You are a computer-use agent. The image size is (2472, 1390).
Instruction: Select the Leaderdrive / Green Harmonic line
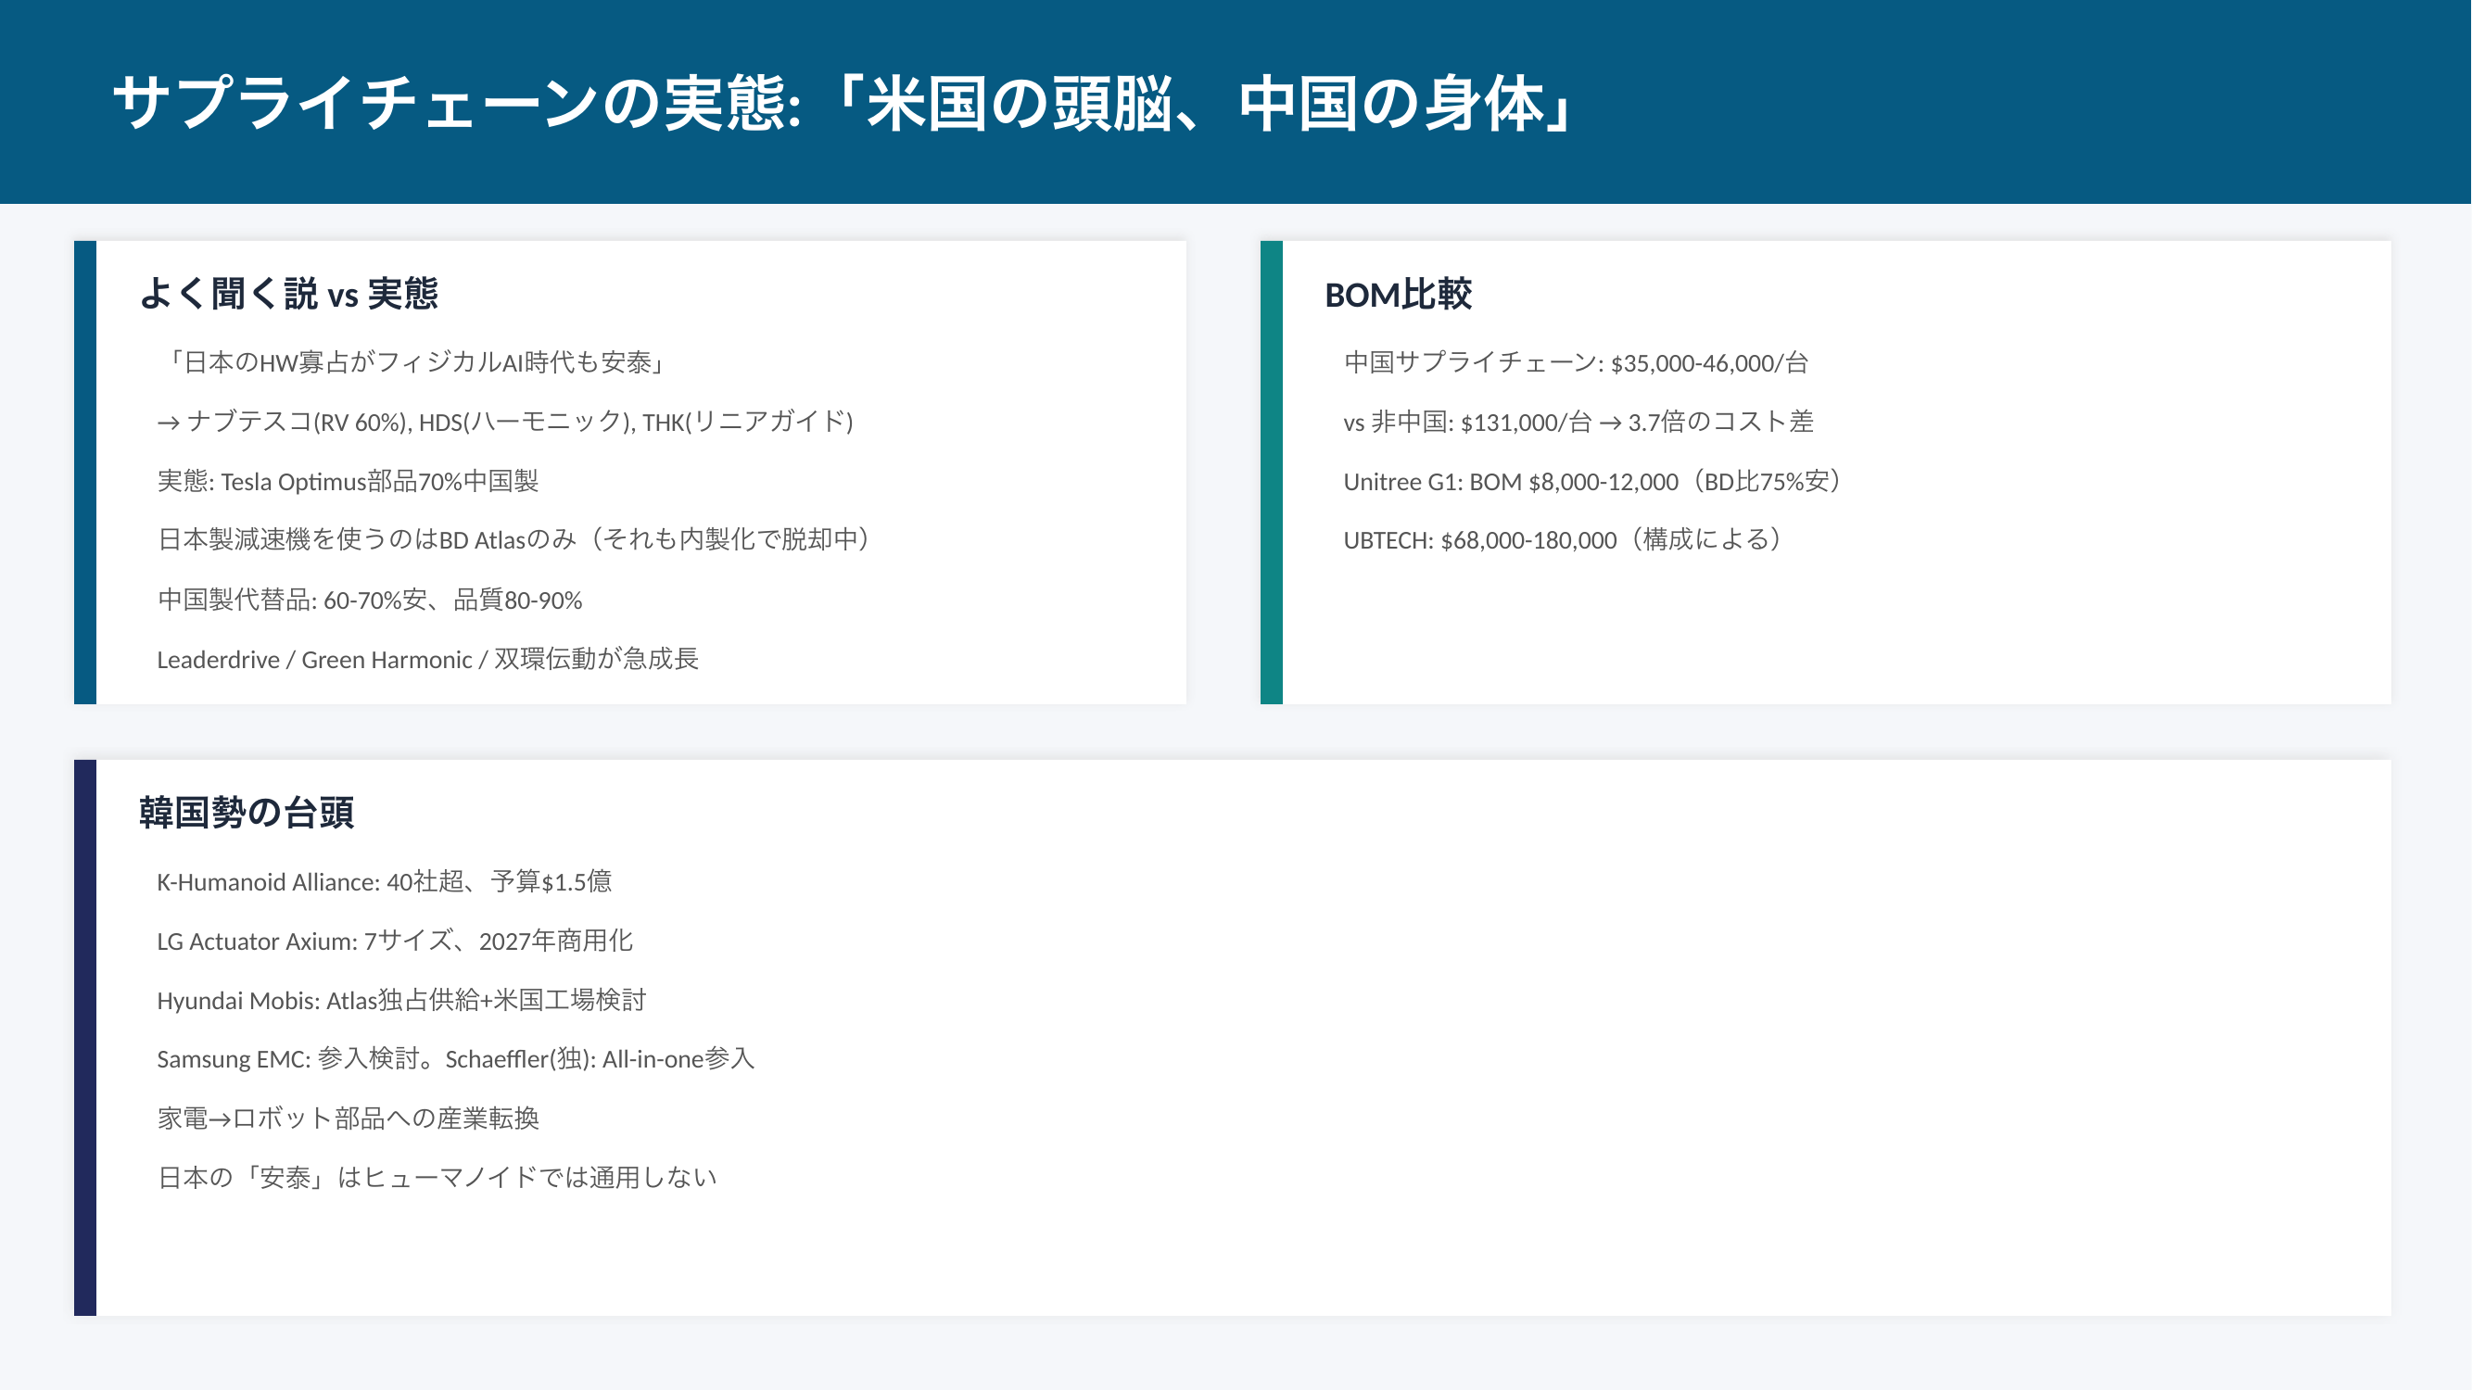coord(427,660)
